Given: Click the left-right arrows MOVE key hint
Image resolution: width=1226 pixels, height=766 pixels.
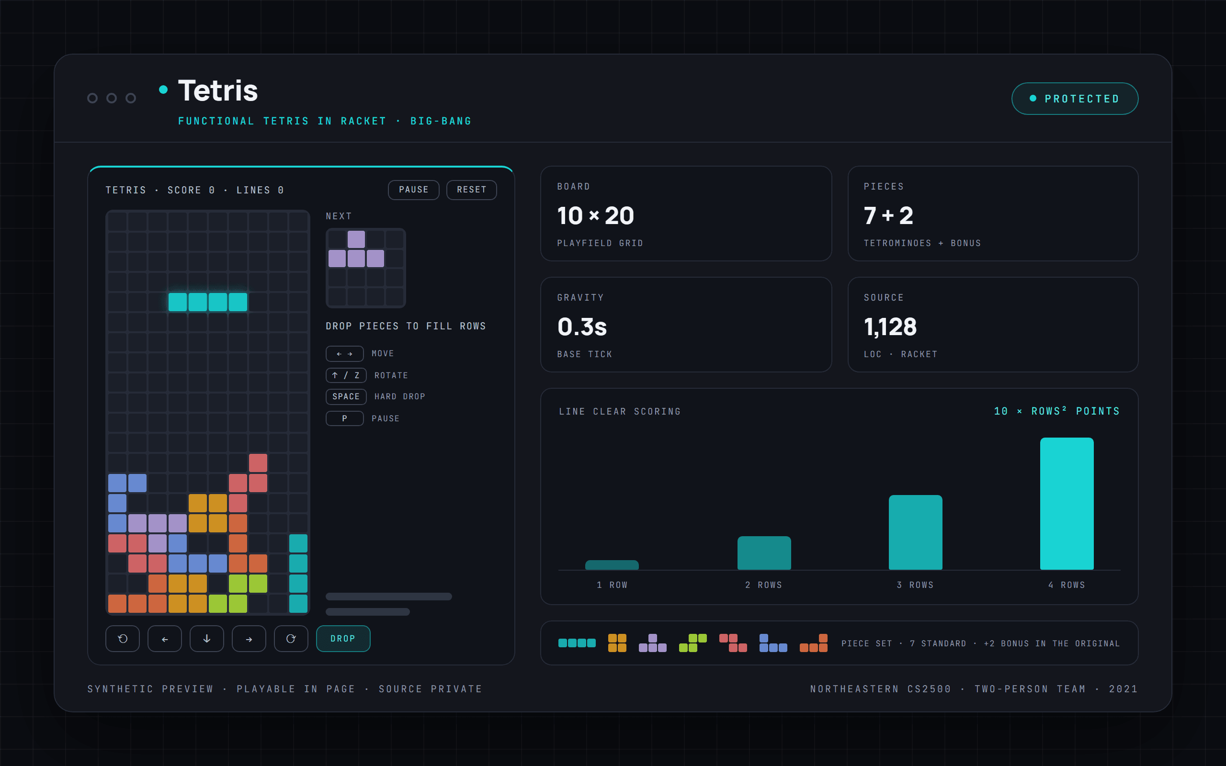Looking at the screenshot, I should [x=344, y=354].
